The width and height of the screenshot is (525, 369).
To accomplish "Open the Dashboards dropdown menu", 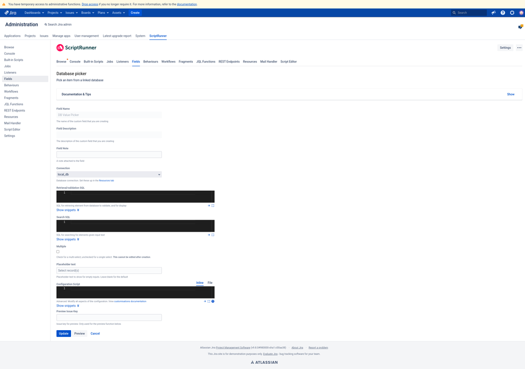I will [x=34, y=13].
